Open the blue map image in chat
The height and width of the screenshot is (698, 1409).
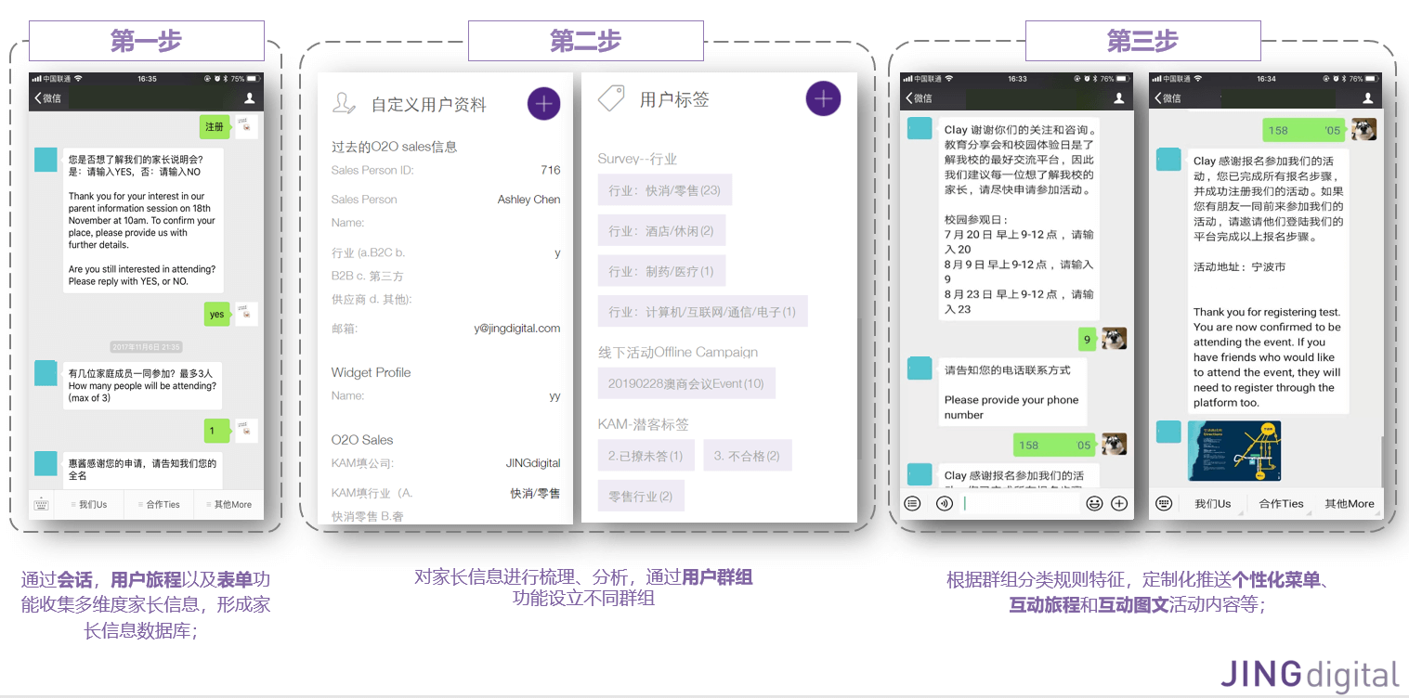pyautogui.click(x=1233, y=450)
